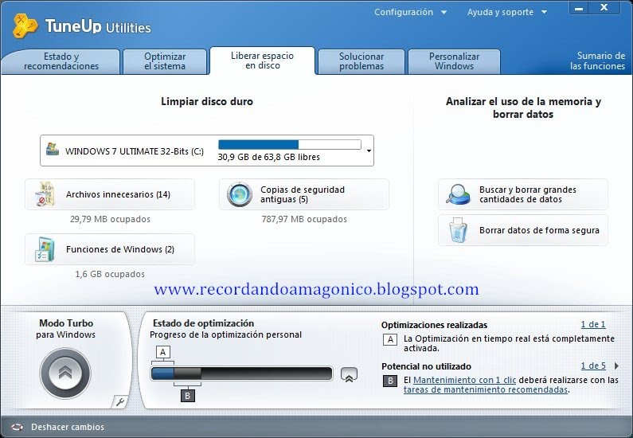The height and width of the screenshot is (438, 633).
Task: Click 30,9 GB de 63,8 GB libres text
Action: pos(269,157)
